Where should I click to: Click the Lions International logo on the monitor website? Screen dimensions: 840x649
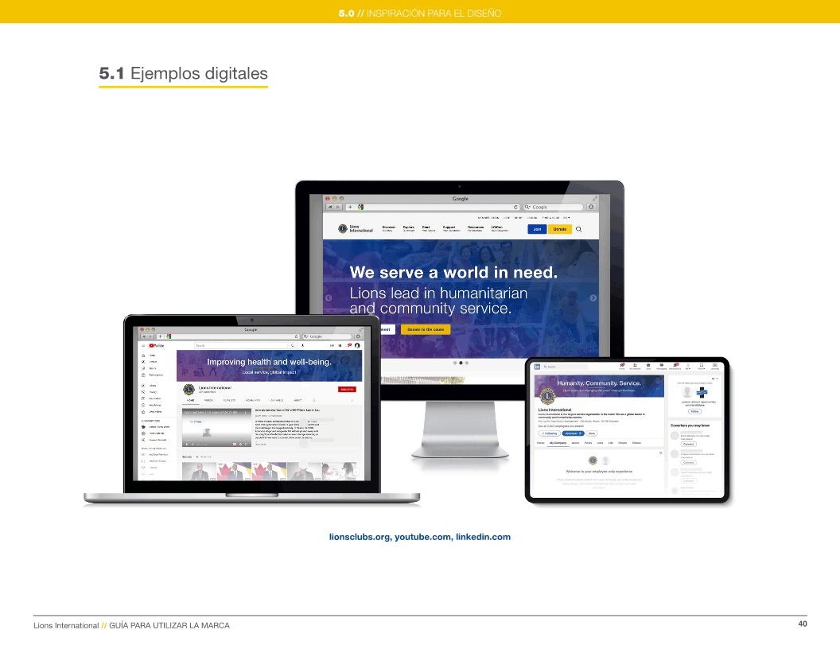point(356,228)
